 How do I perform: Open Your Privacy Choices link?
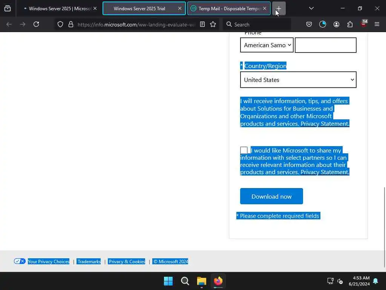click(x=49, y=261)
